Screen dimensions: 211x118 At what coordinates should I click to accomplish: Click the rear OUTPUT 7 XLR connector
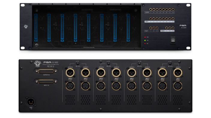[85, 73]
